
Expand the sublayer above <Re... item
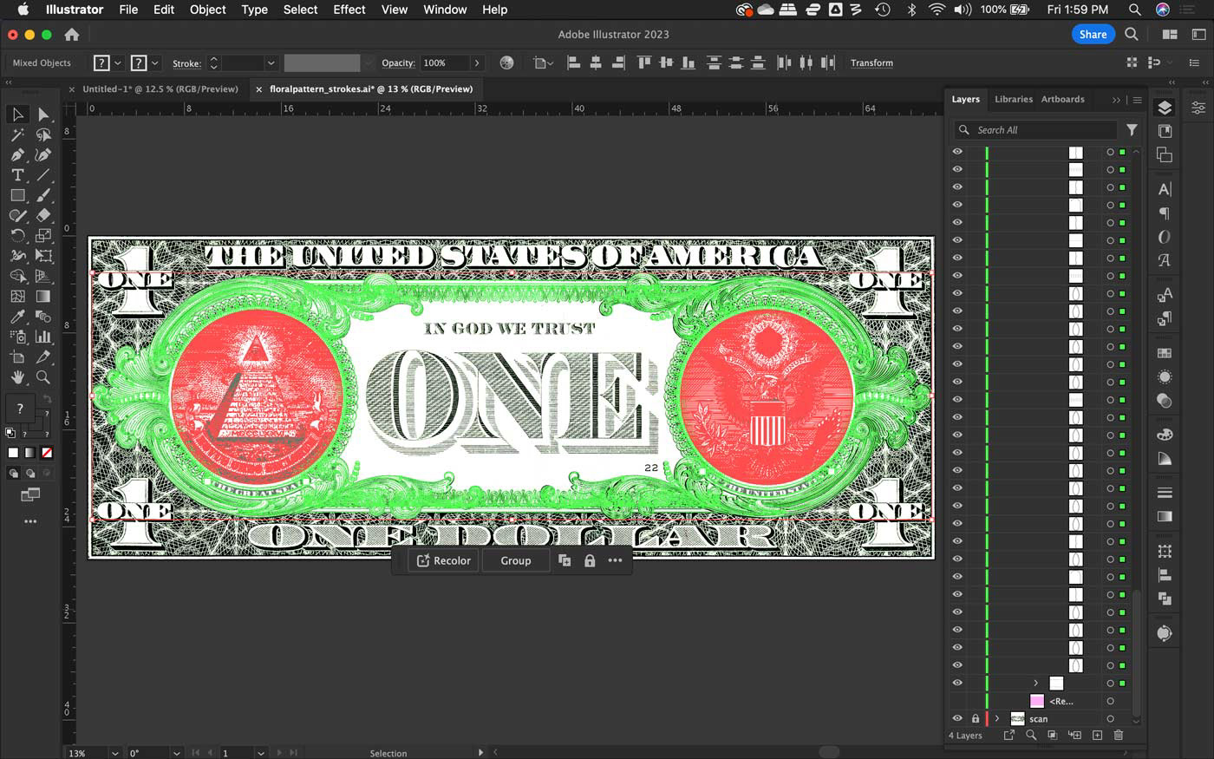click(x=1035, y=684)
